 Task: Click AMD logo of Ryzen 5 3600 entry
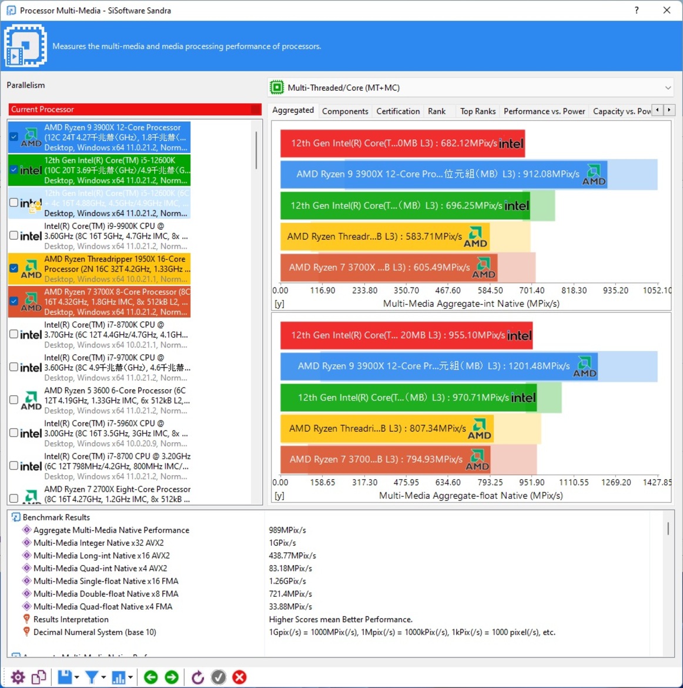(31, 400)
